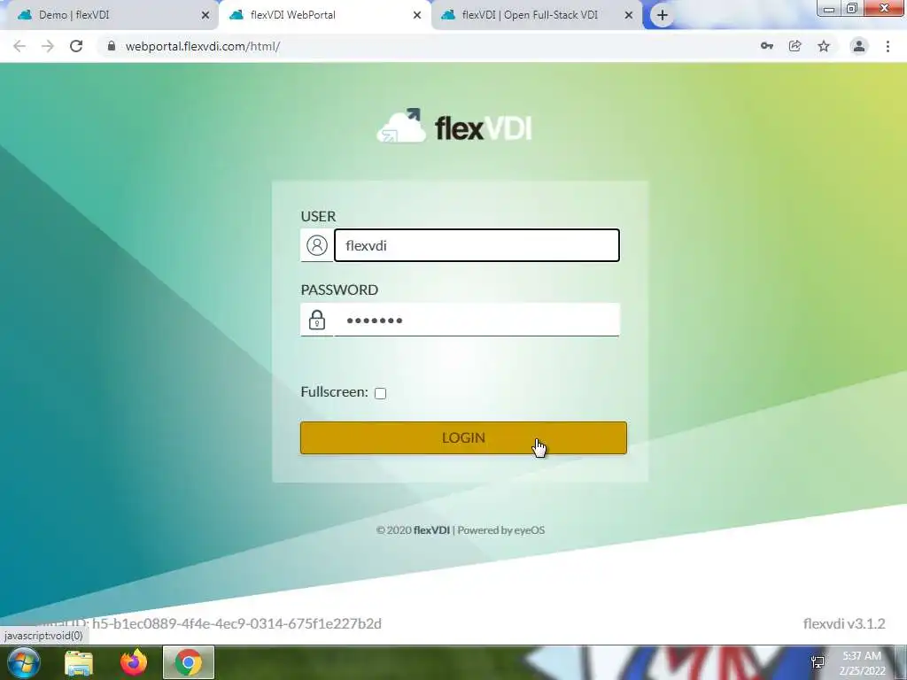Go back to previous page
This screenshot has height=680, width=907.
pos(19,46)
